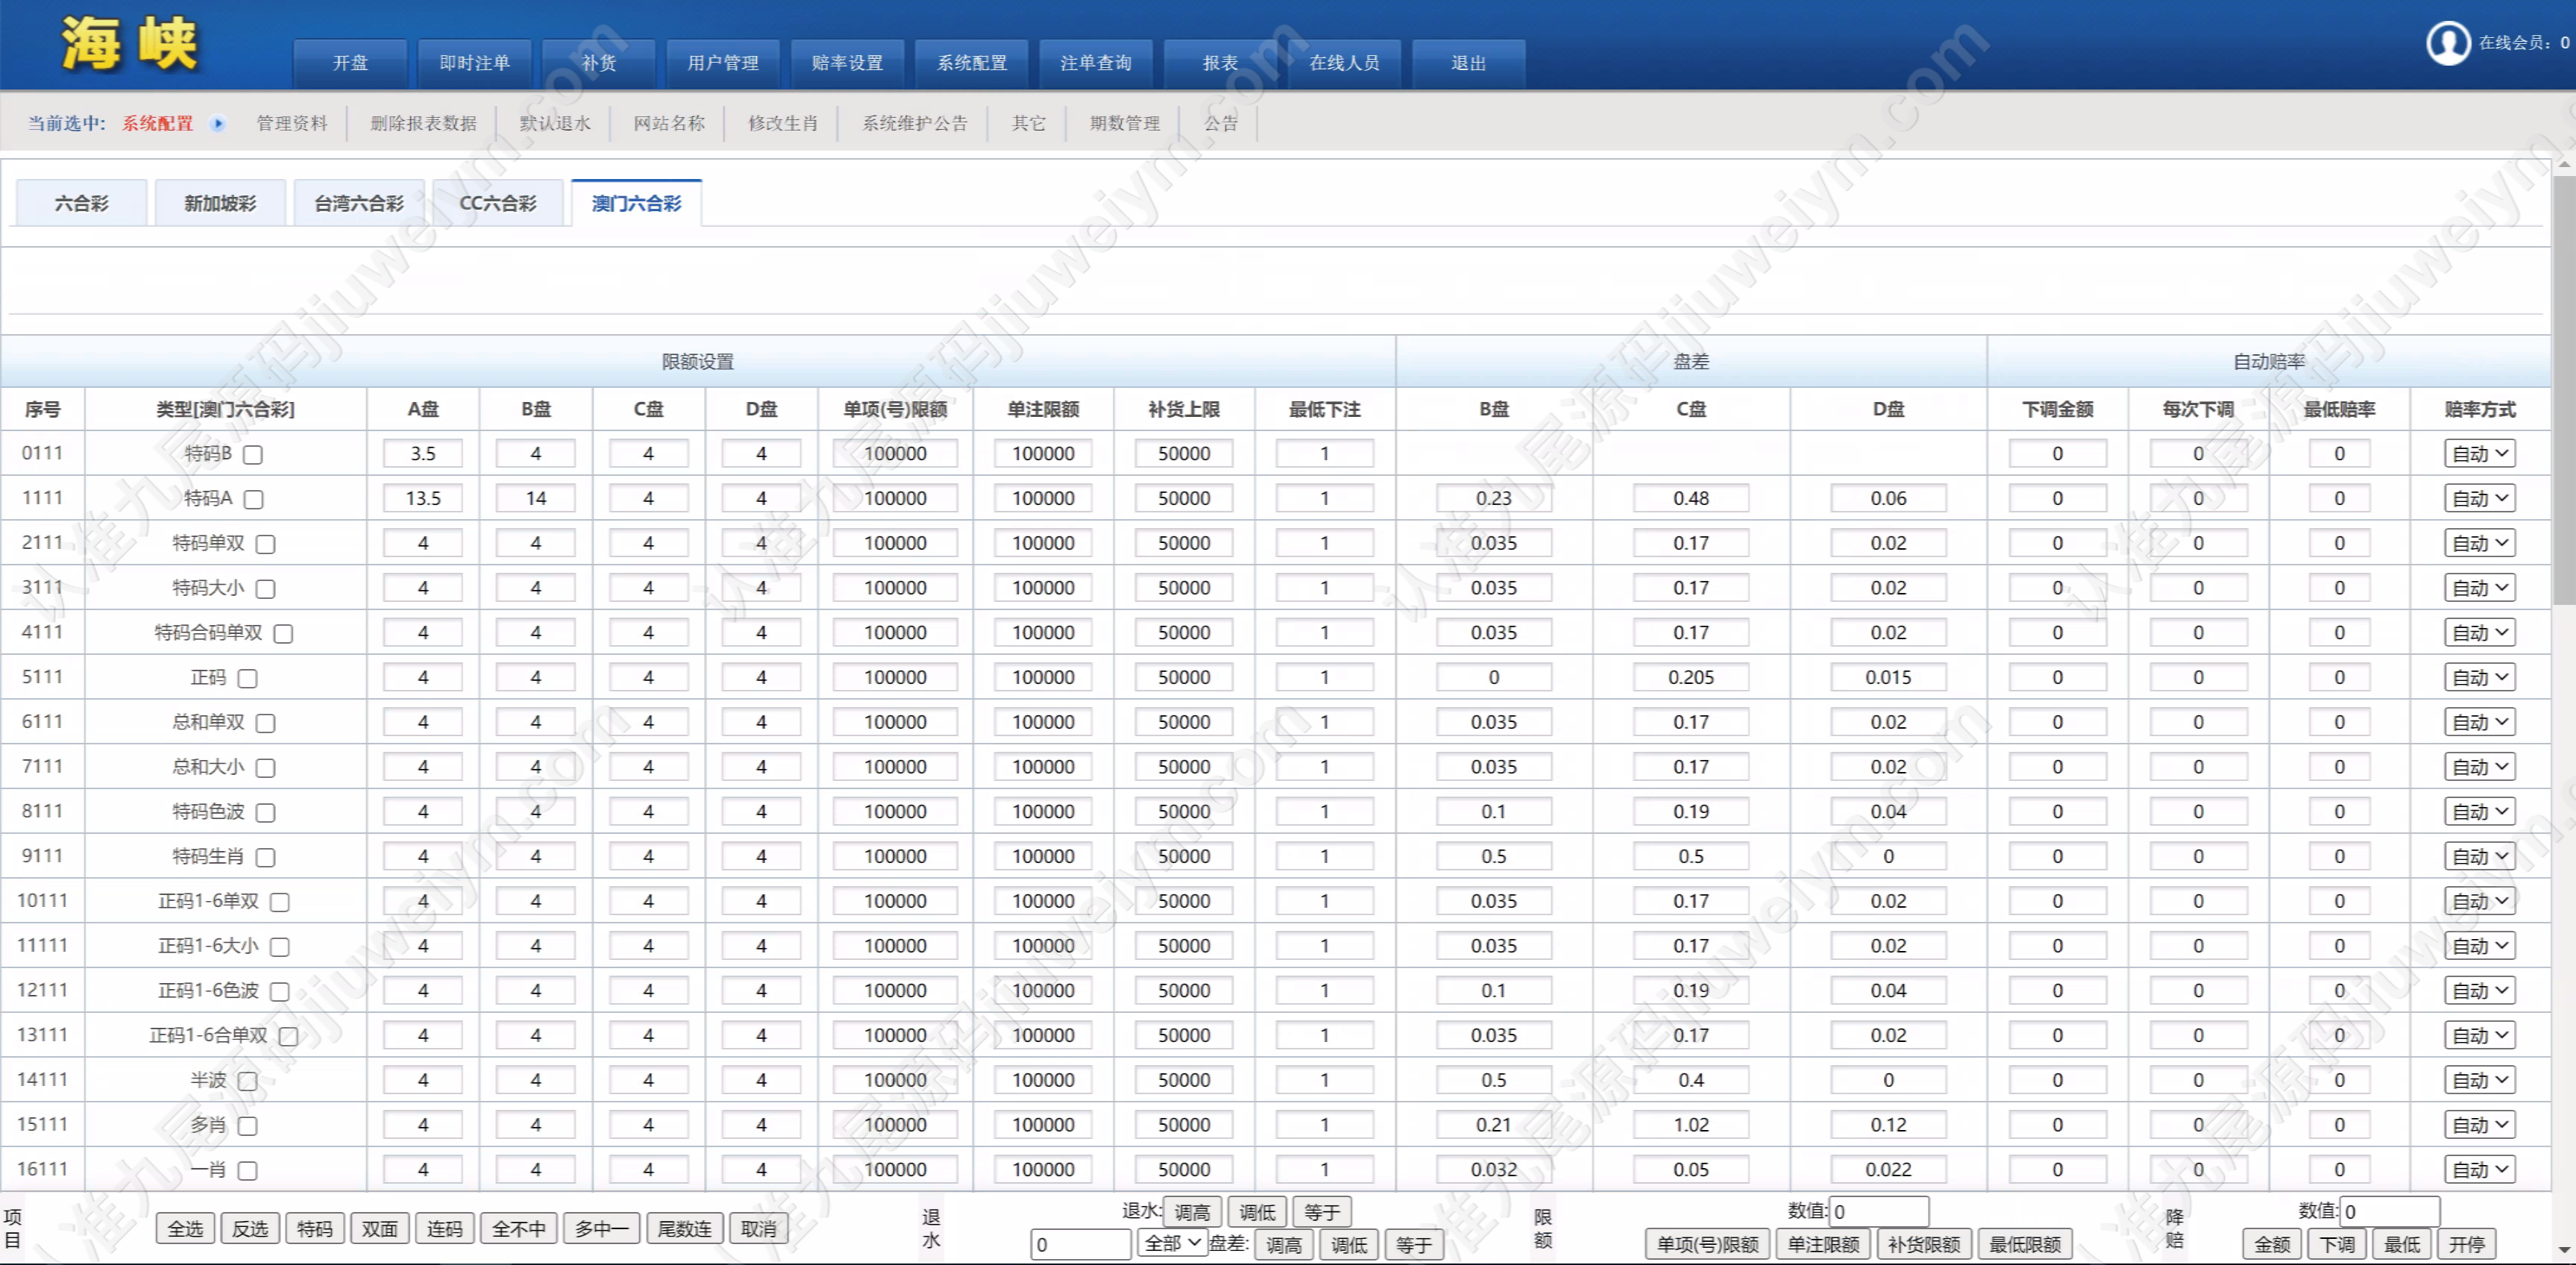Open the 报表 menu

[1220, 63]
